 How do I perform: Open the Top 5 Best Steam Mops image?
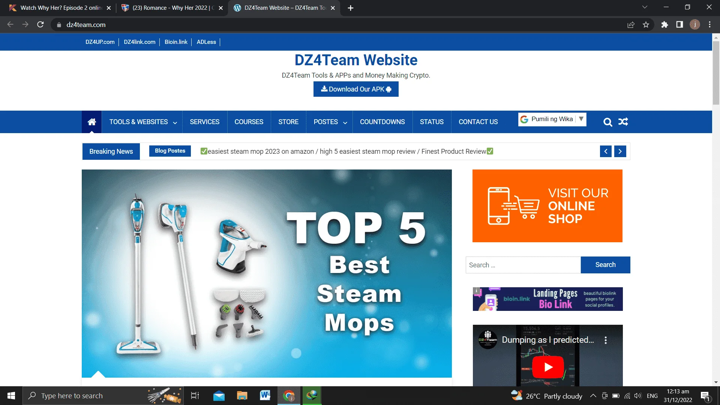pos(267,273)
